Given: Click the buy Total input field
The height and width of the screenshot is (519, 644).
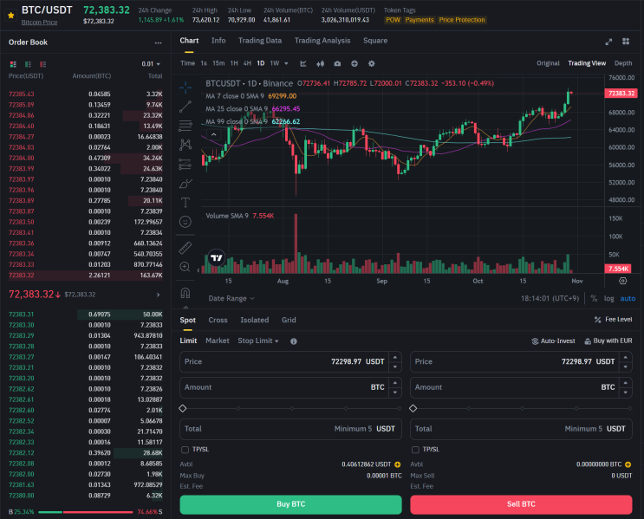Looking at the screenshot, I should coord(290,429).
